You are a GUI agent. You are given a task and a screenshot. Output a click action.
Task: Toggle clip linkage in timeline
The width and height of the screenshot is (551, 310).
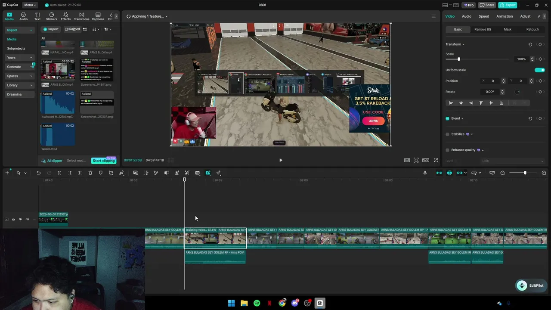[x=459, y=173]
